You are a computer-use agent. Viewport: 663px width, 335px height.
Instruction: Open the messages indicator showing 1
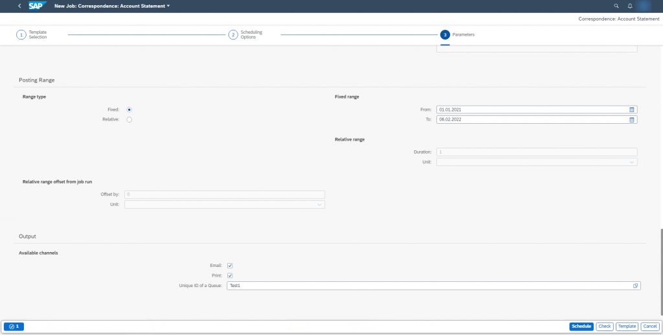click(x=14, y=327)
